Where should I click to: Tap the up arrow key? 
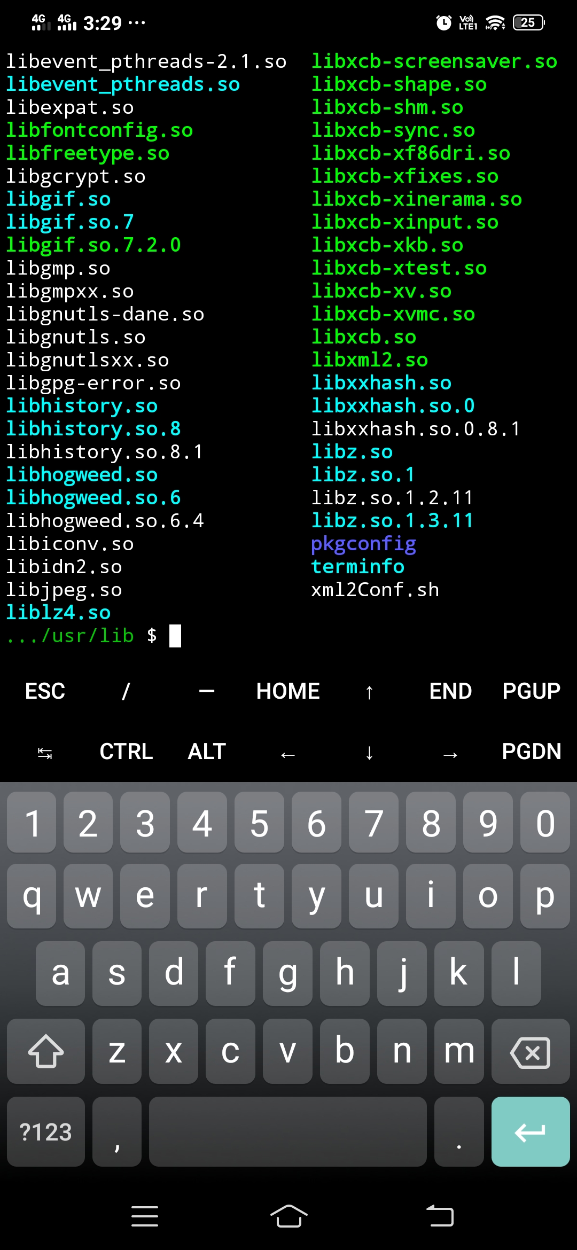point(369,692)
